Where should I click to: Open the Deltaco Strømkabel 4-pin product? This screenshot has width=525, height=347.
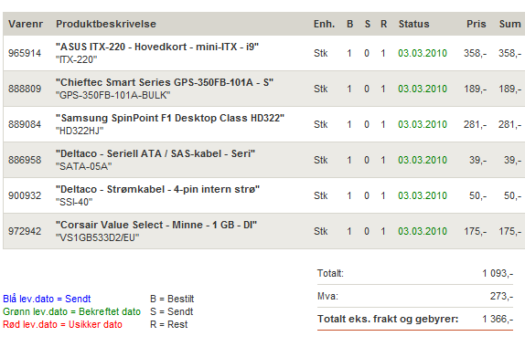tap(157, 189)
